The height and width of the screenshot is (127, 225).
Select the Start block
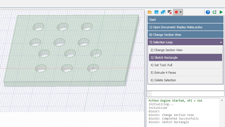pyautogui.click(x=185, y=20)
